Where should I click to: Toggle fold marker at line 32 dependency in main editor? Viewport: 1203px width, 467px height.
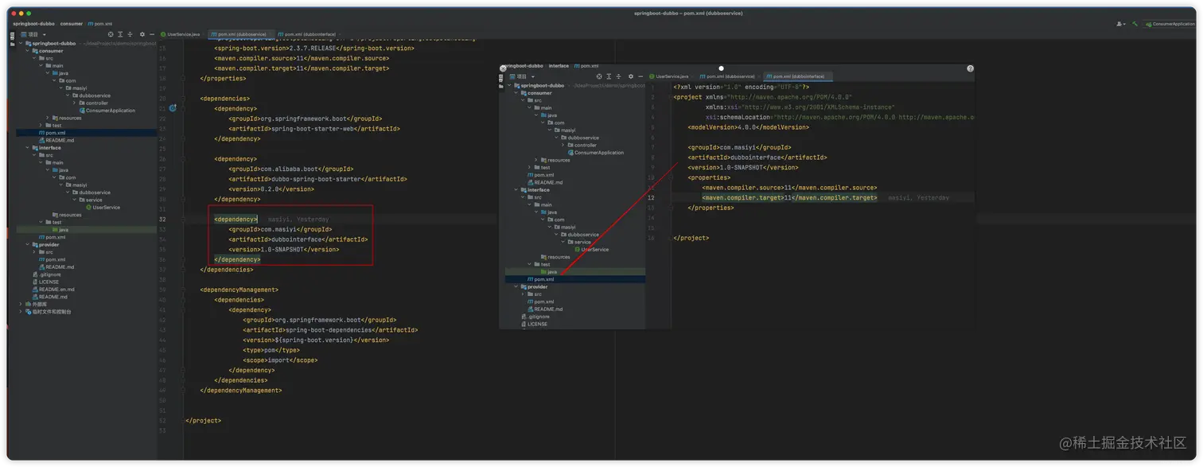(182, 219)
